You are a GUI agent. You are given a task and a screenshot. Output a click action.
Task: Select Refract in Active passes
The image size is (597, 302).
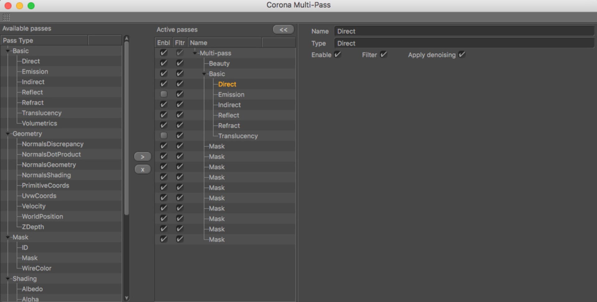(229, 126)
